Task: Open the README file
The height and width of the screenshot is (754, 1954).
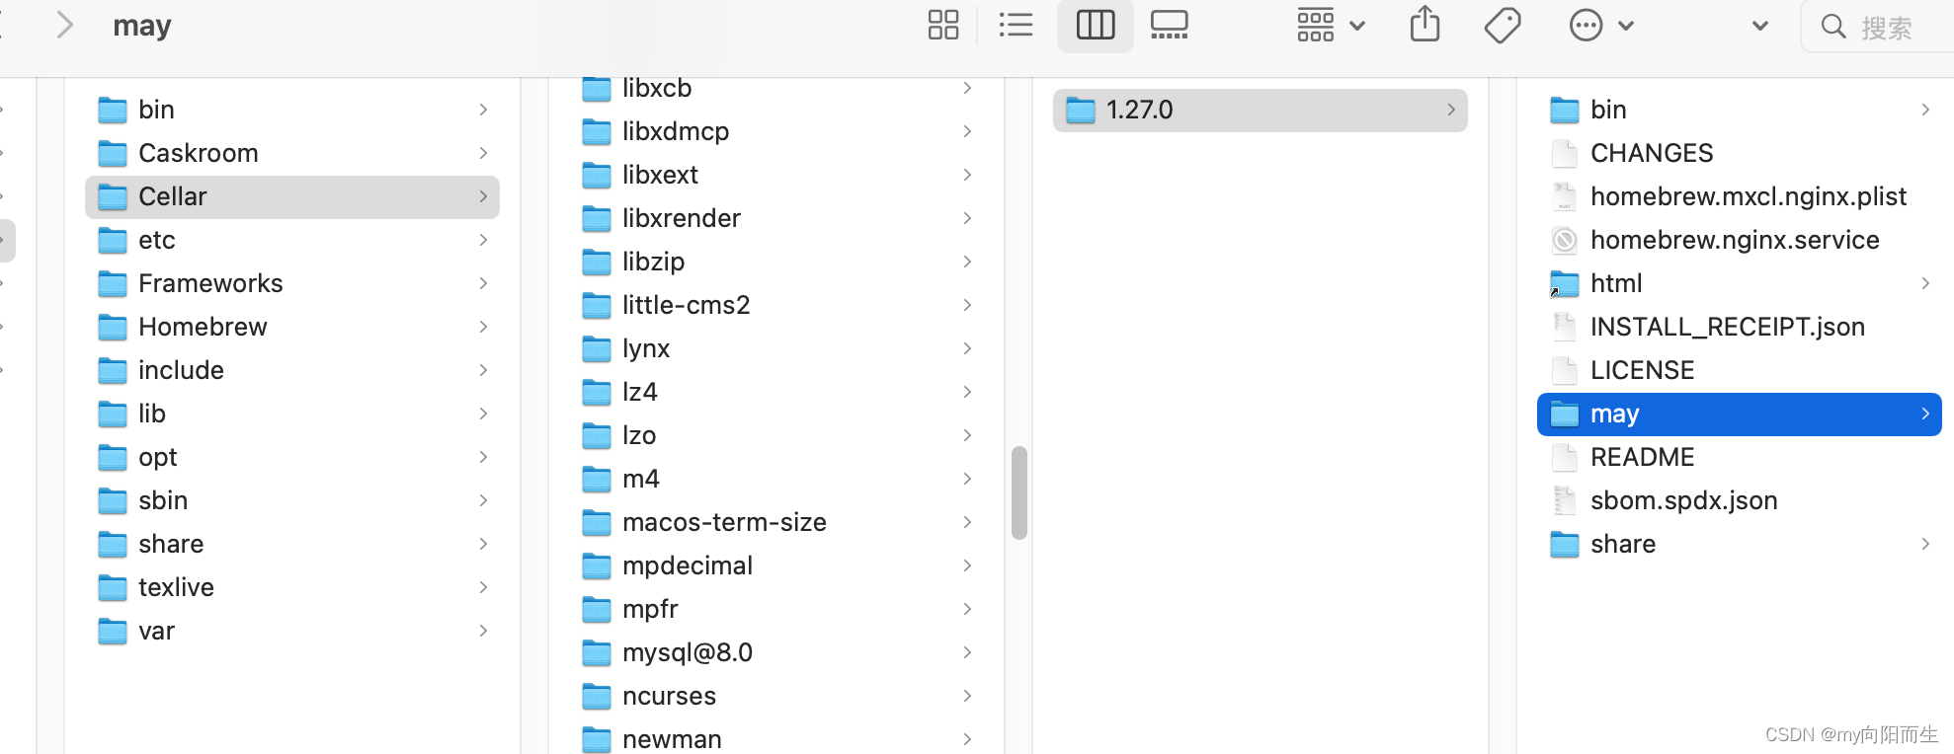Action: 1642,457
